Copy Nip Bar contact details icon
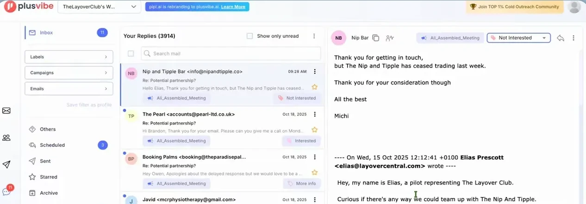This screenshot has height=204, width=586. coord(376,38)
